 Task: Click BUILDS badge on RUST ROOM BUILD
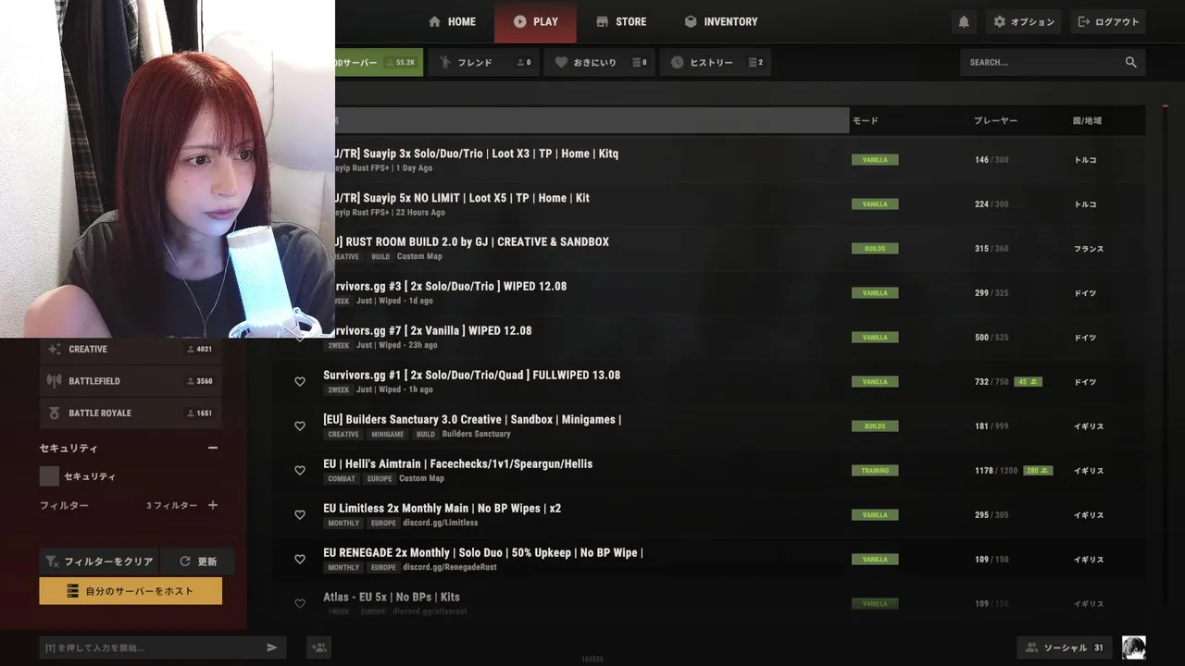[x=875, y=248]
